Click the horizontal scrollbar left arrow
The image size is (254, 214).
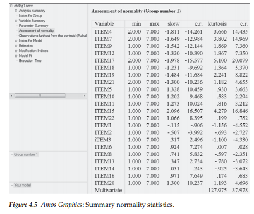point(12,96)
